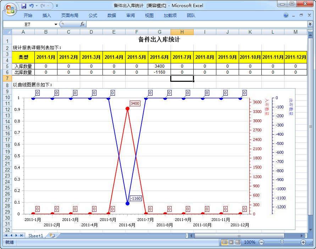Expand the formula bar with chevron
Viewport: 316px width, 249px height.
click(310, 24)
